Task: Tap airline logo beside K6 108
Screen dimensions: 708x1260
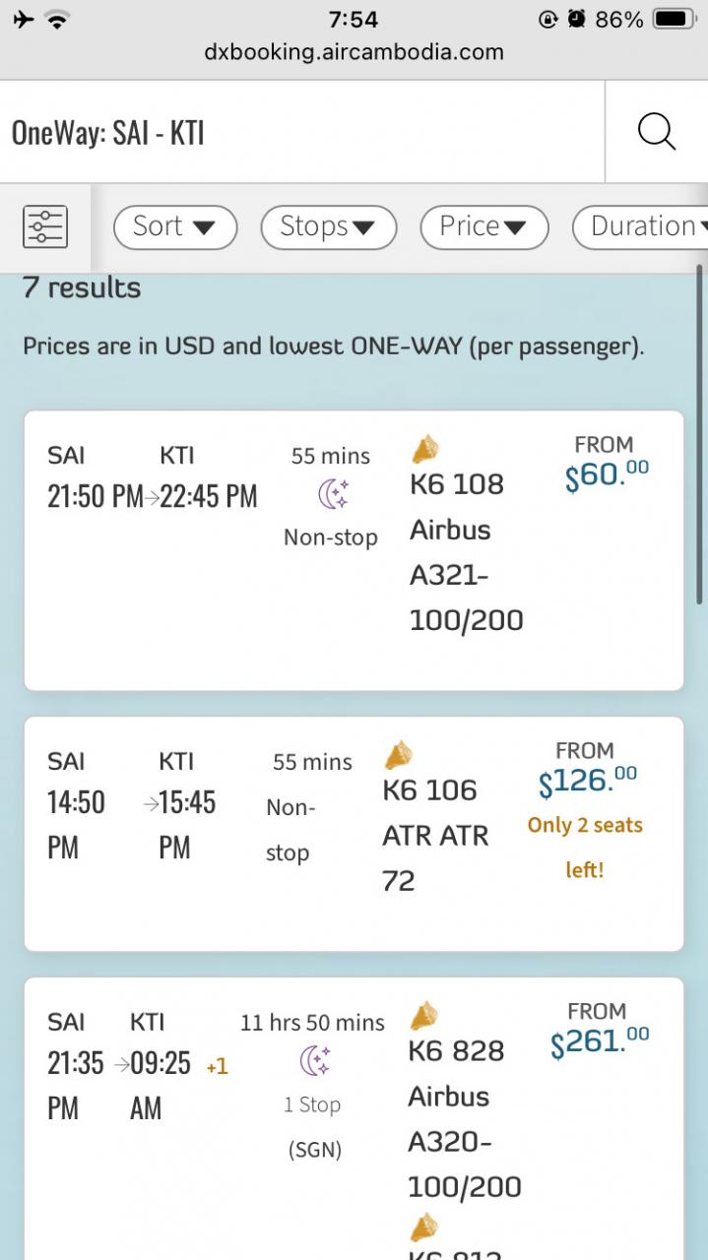Action: (x=425, y=450)
